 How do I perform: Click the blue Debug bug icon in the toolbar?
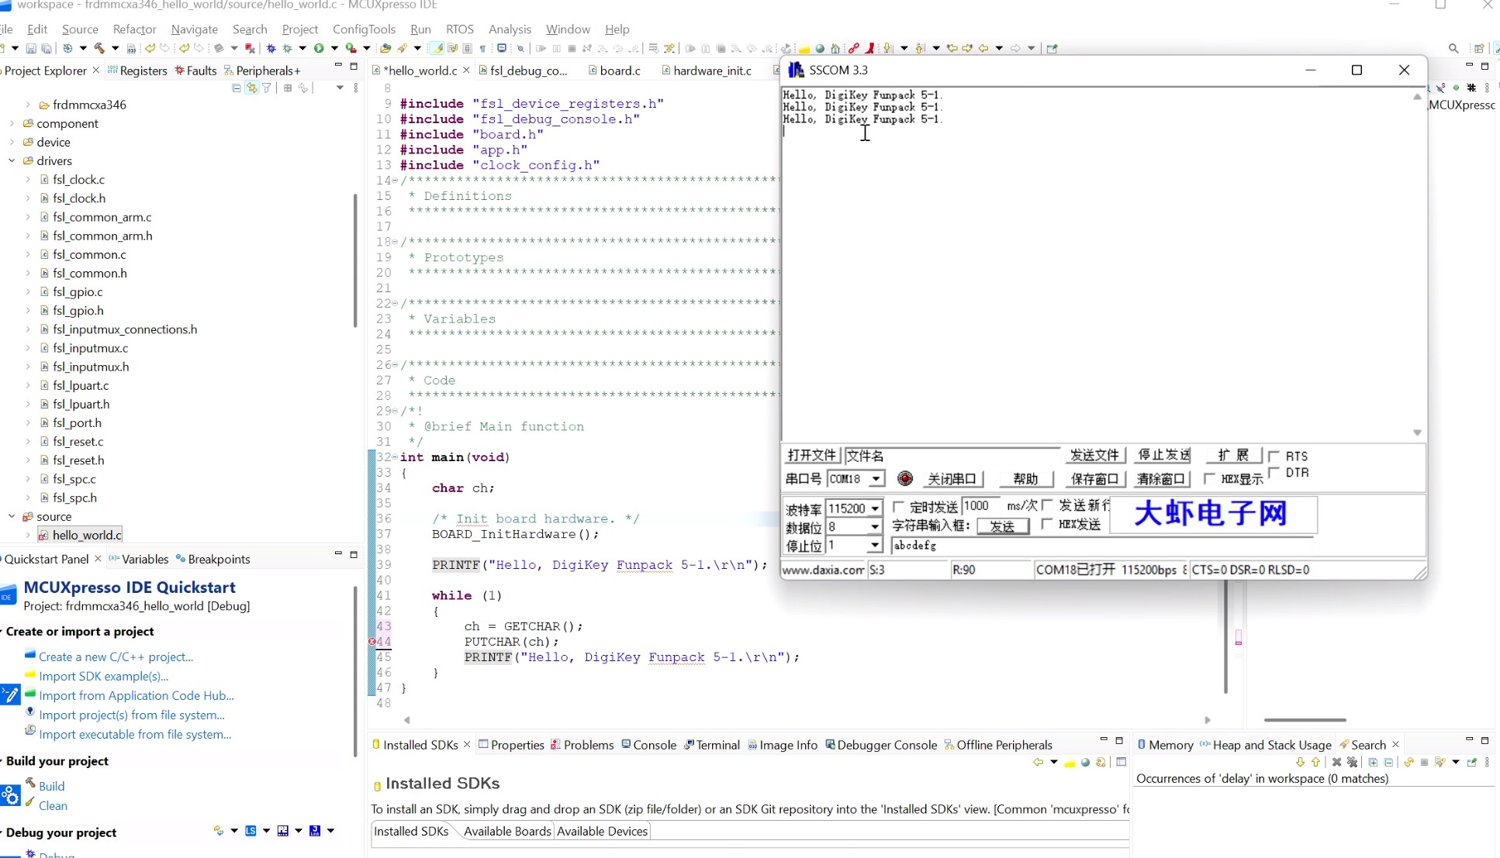(271, 48)
